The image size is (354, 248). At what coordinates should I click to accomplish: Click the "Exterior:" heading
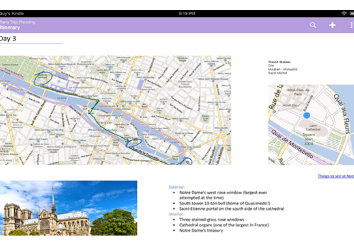[177, 187]
